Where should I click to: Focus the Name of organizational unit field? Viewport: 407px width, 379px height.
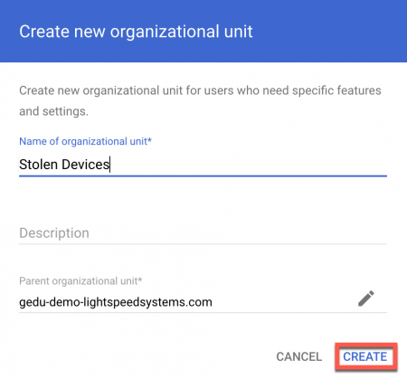coord(203,165)
